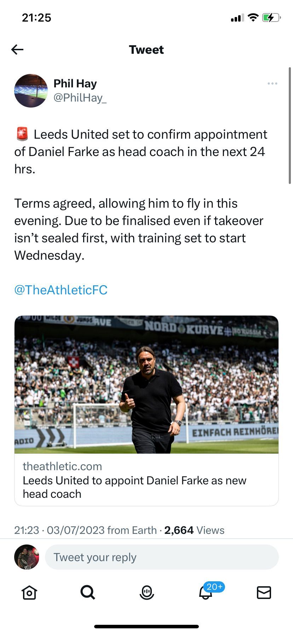This screenshot has height=634, width=293.
Task: Go to the Home tab
Action: point(29,593)
